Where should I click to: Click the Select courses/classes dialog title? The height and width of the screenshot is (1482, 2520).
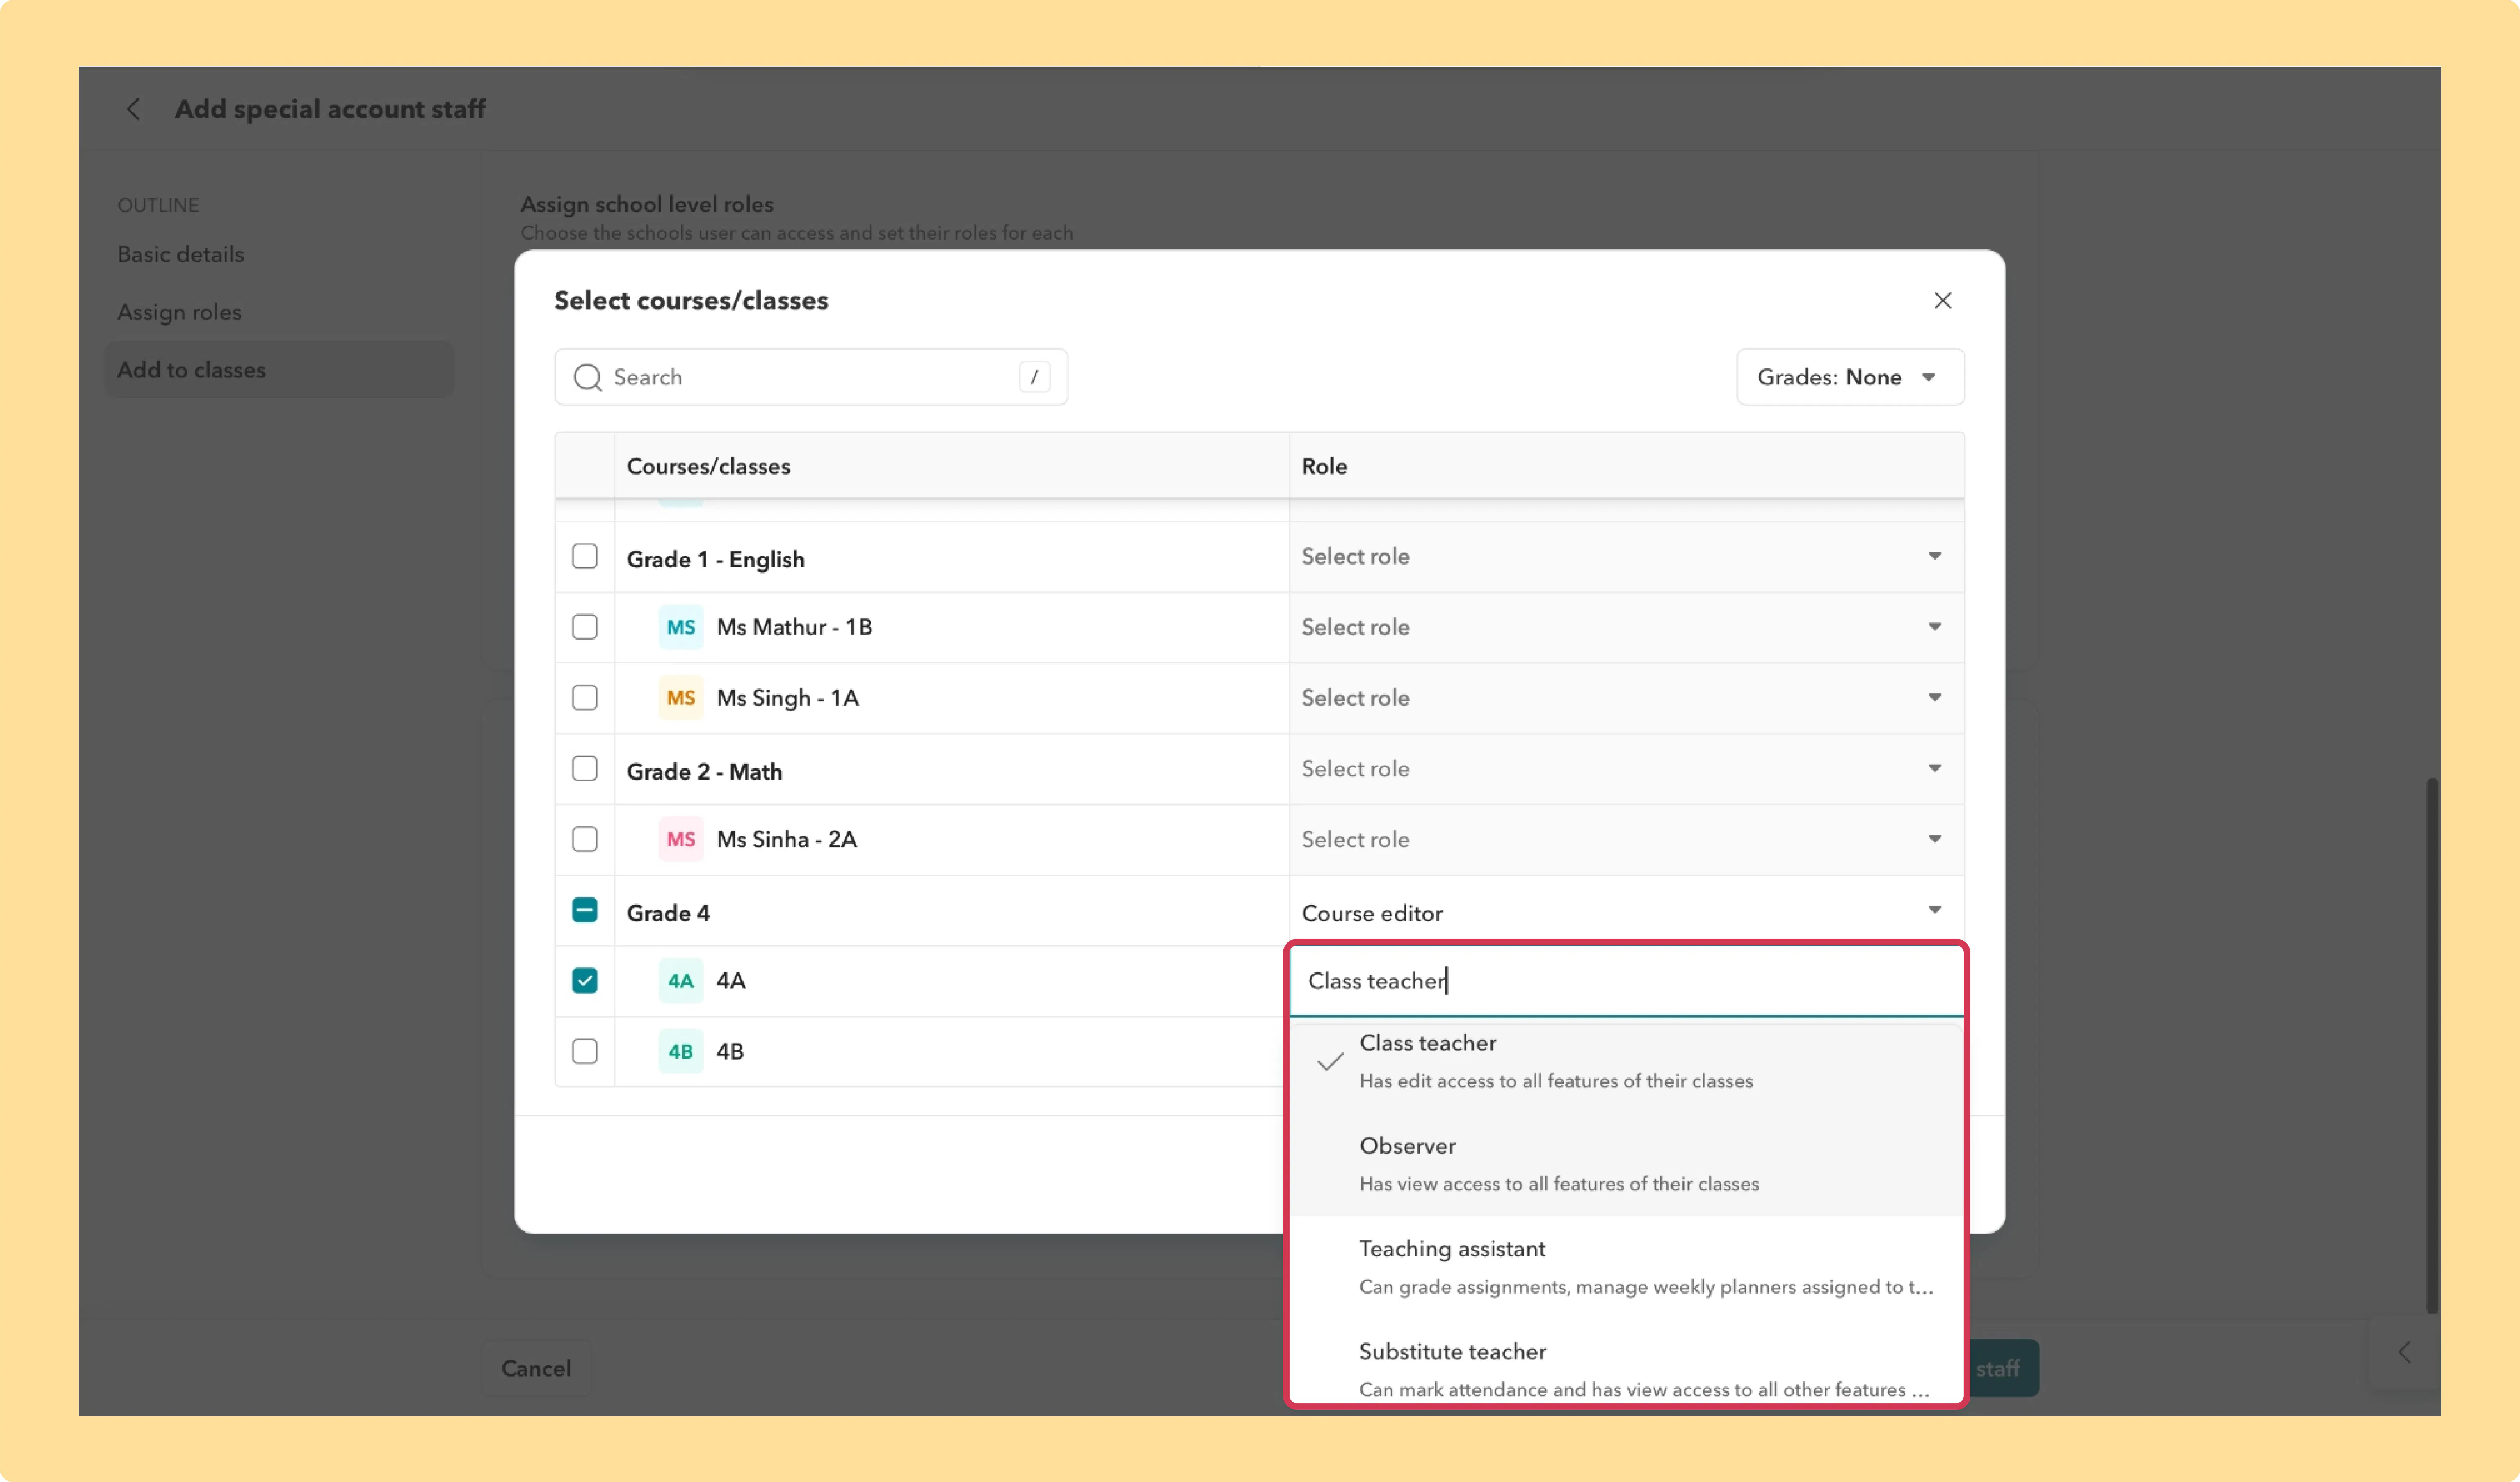(x=691, y=300)
